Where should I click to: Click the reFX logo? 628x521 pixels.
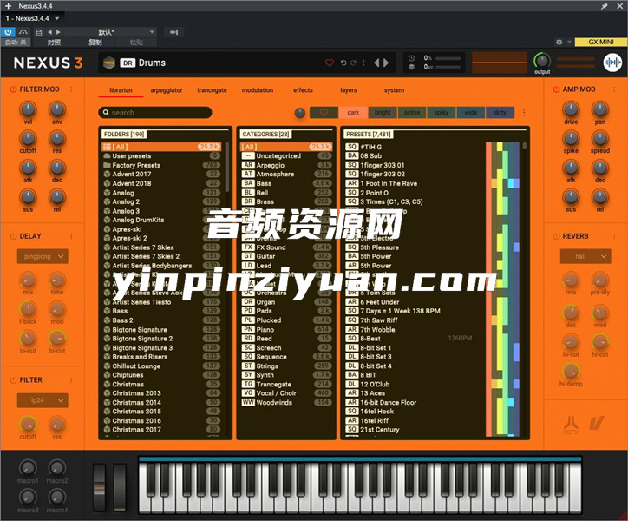tap(571, 425)
